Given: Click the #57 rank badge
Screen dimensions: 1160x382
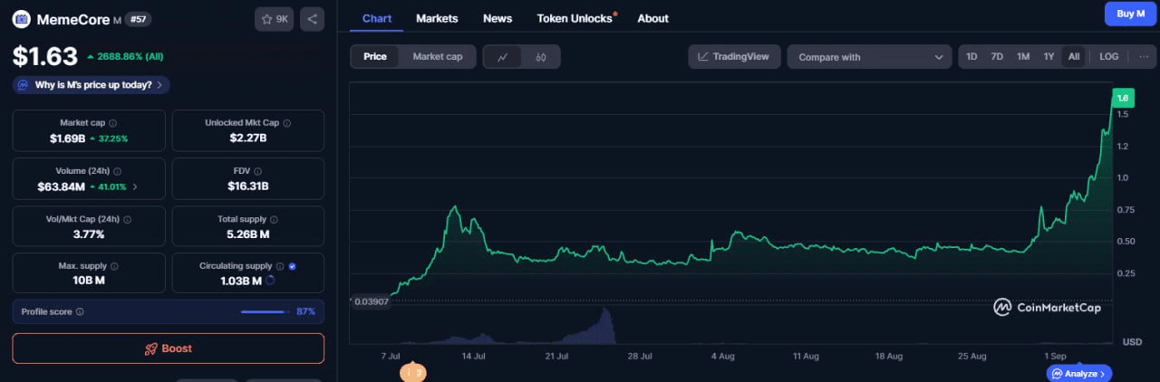Looking at the screenshot, I should coord(139,19).
